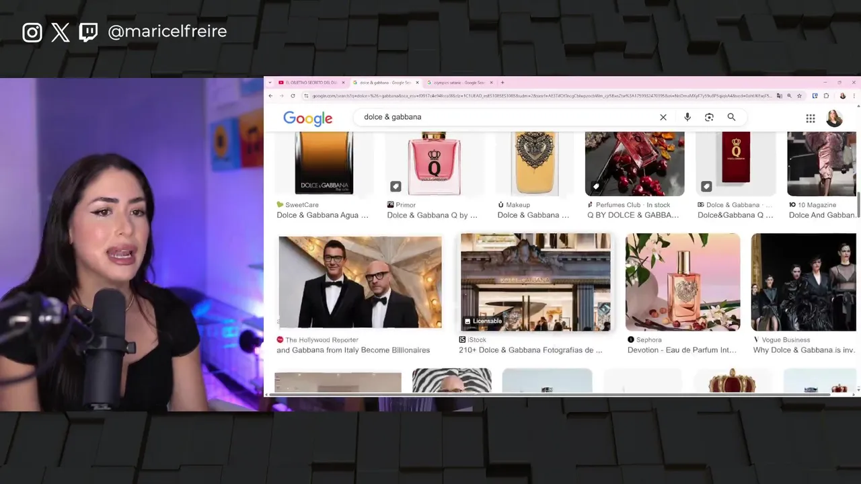This screenshot has width=861, height=484.
Task: Open the Chrome extensions puzzle icon
Action: 826,96
